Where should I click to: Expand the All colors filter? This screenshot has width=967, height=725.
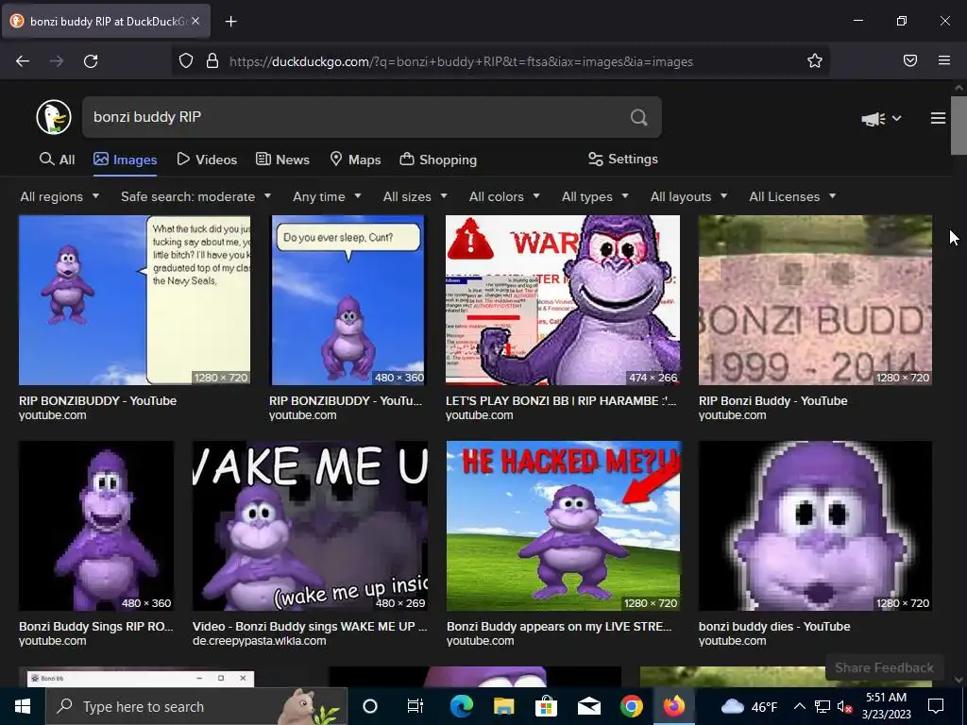pyautogui.click(x=504, y=196)
